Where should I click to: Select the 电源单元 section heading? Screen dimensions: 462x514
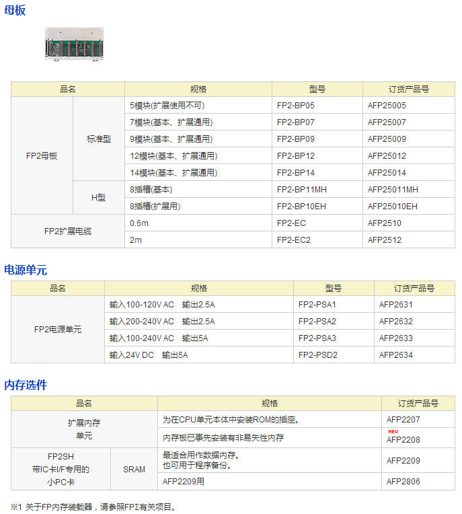[26, 270]
